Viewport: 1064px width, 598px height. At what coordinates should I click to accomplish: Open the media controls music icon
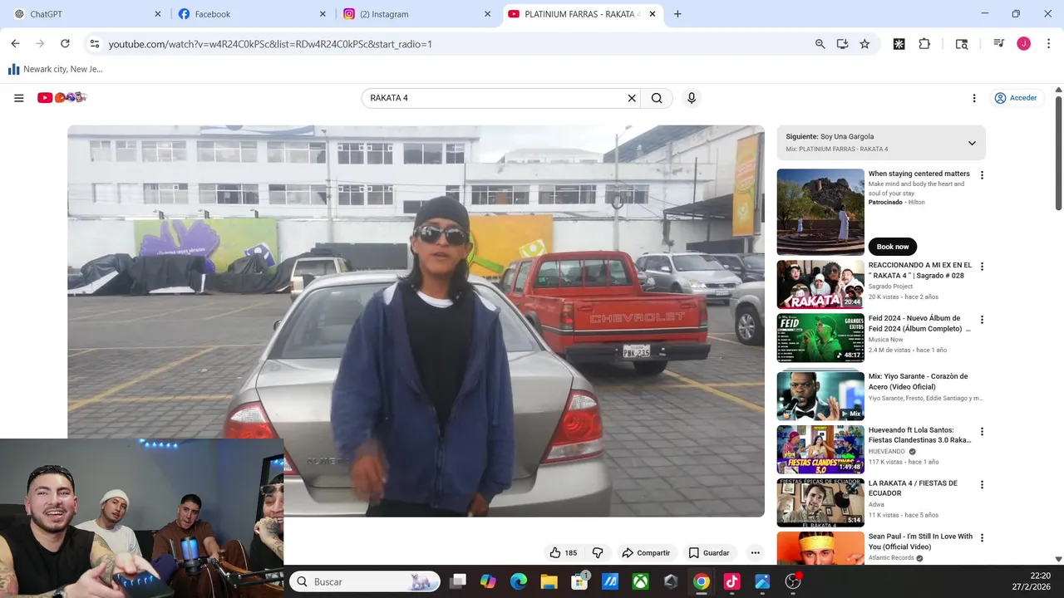click(999, 44)
